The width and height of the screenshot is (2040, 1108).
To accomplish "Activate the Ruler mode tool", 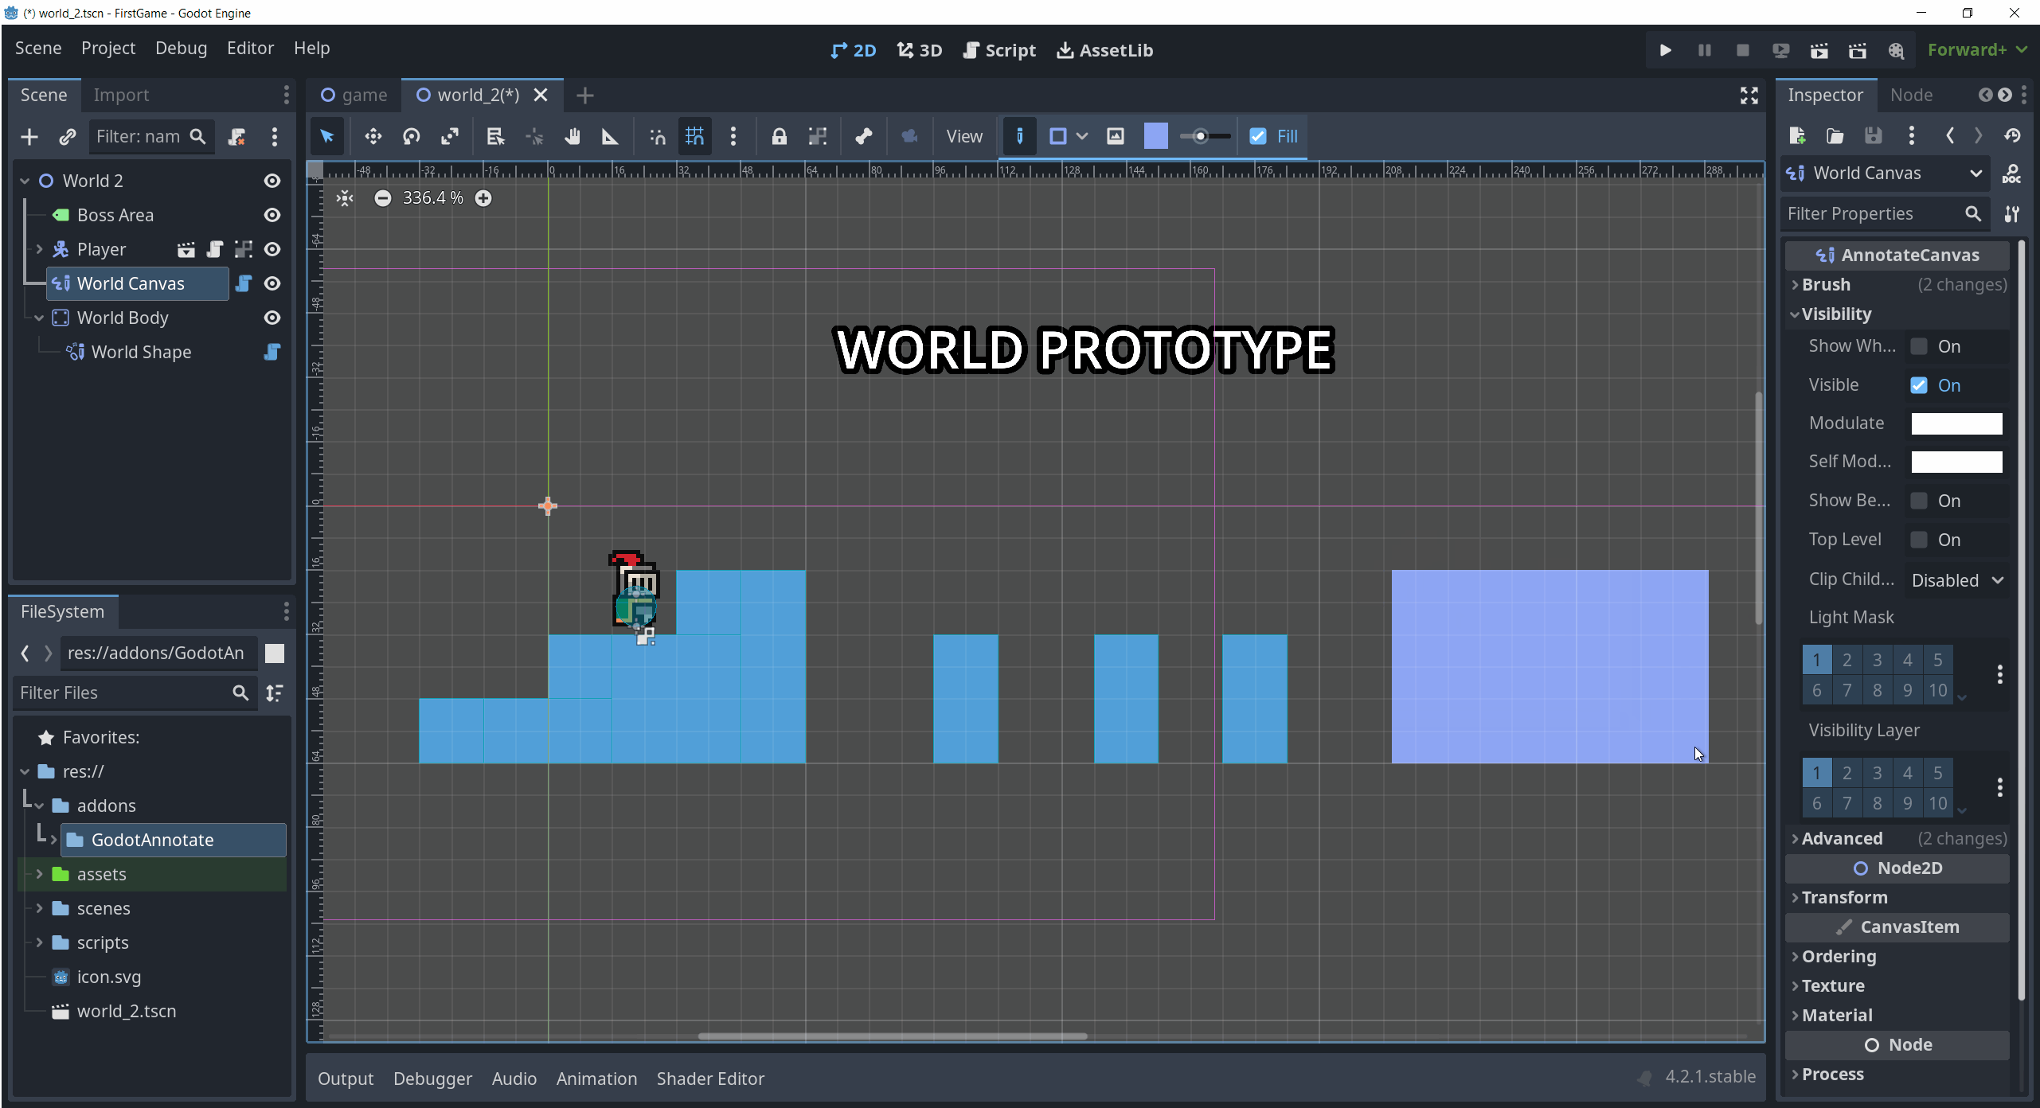I will click(x=610, y=137).
